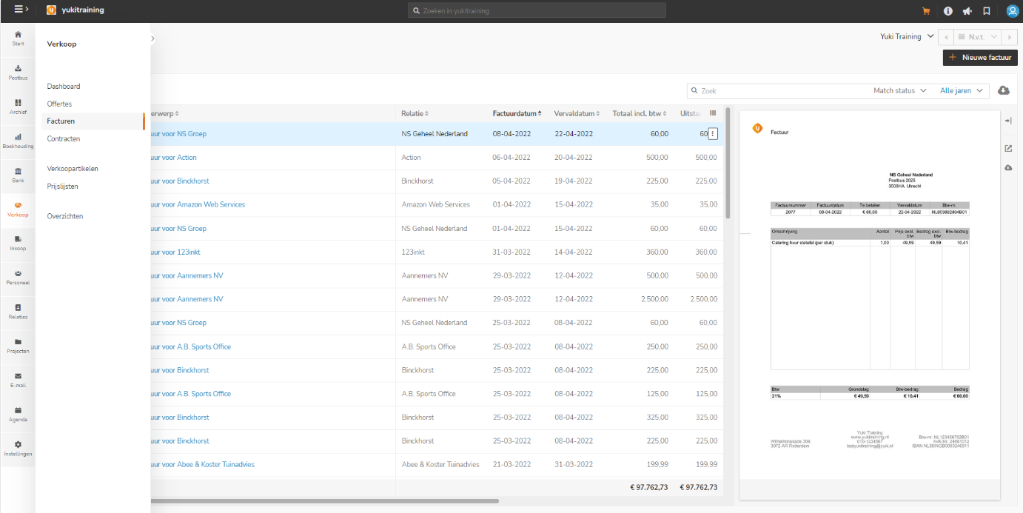Click the column settings icon in the table header
Image resolution: width=1023 pixels, height=513 pixels.
tap(713, 113)
